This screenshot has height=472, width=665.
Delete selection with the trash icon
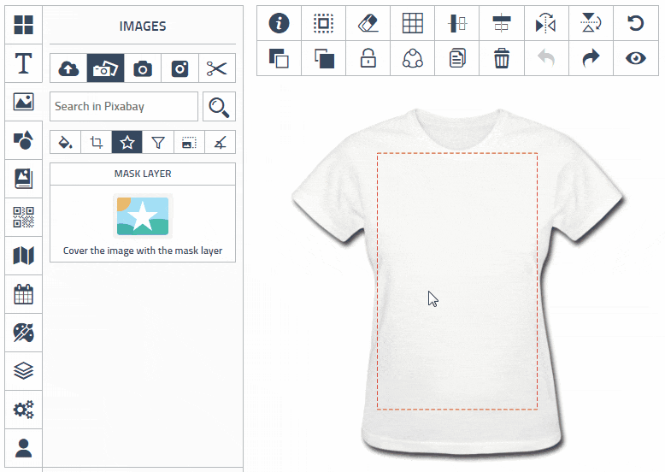tap(501, 58)
